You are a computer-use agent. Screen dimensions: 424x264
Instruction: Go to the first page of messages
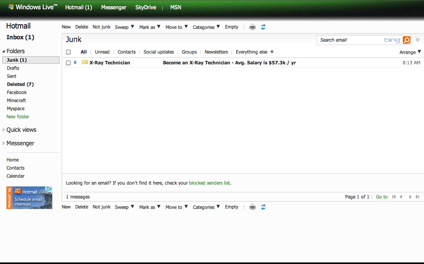pos(394,197)
